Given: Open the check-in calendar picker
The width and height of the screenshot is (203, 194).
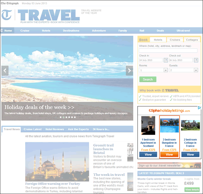Looking at the screenshot, I should pyautogui.click(x=166, y=60).
